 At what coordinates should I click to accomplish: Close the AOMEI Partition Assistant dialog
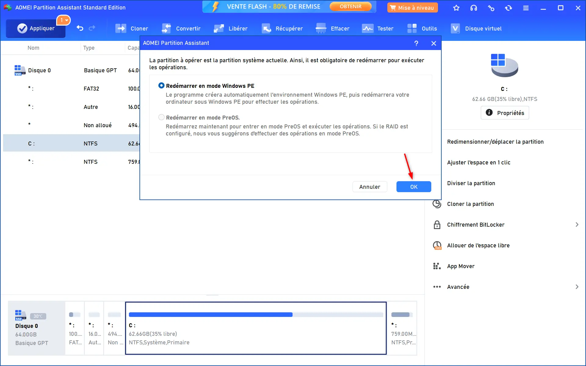pos(434,43)
